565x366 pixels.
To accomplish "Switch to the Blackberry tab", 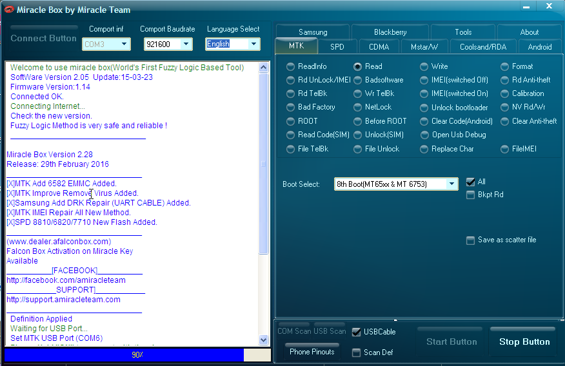I will pos(390,32).
